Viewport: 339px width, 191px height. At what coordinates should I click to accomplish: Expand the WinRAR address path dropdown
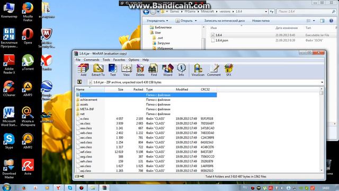pos(322,82)
